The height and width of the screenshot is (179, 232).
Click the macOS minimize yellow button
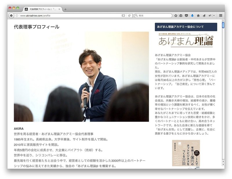[x=14, y=8]
